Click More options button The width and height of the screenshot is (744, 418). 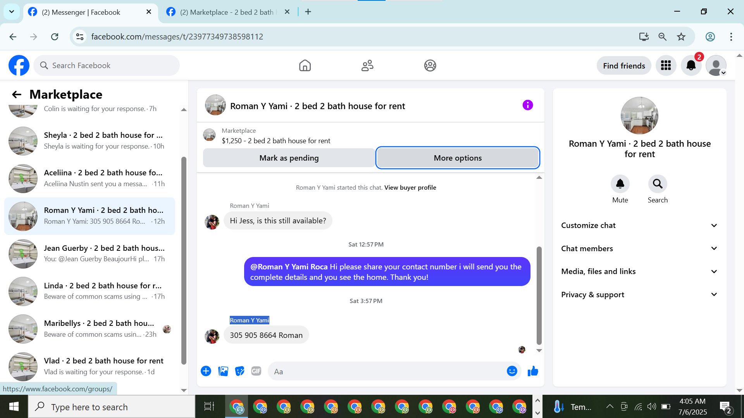(458, 158)
